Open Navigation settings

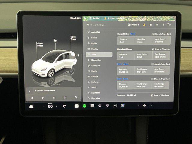coord(94,60)
